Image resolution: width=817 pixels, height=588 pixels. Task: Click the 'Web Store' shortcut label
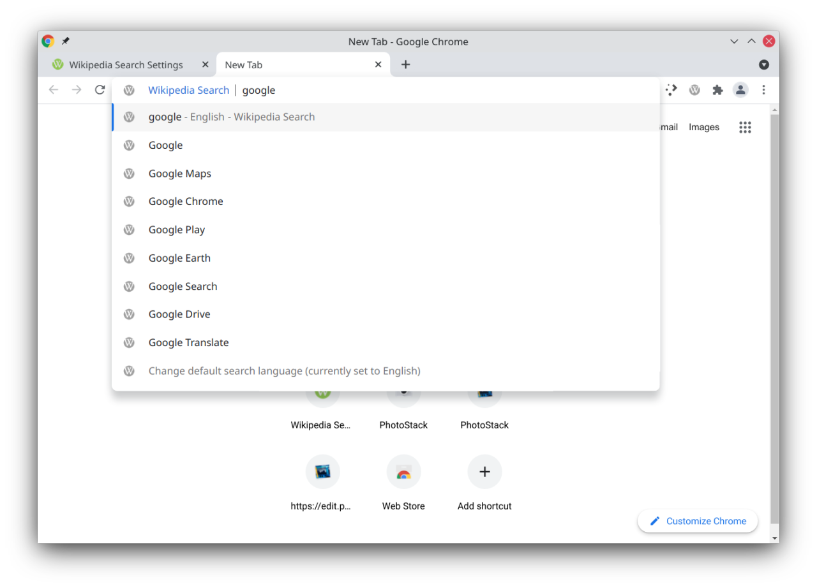point(403,506)
